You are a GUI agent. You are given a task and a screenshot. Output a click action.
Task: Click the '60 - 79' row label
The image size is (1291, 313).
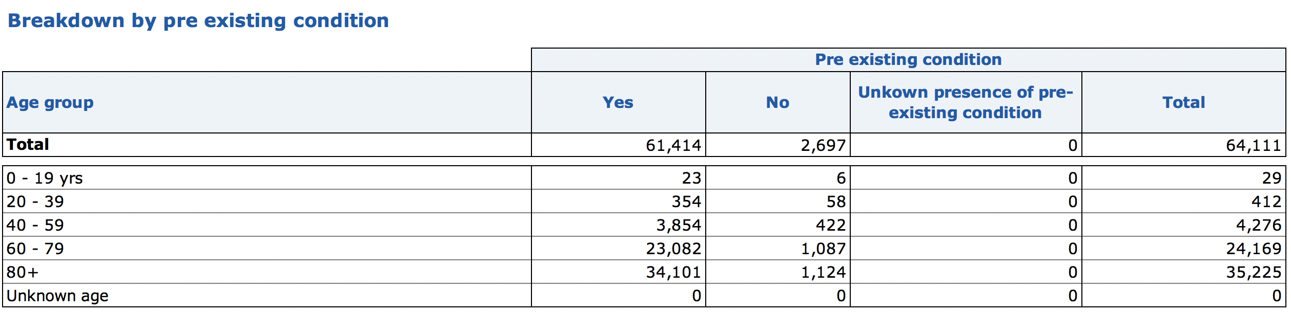(x=35, y=249)
